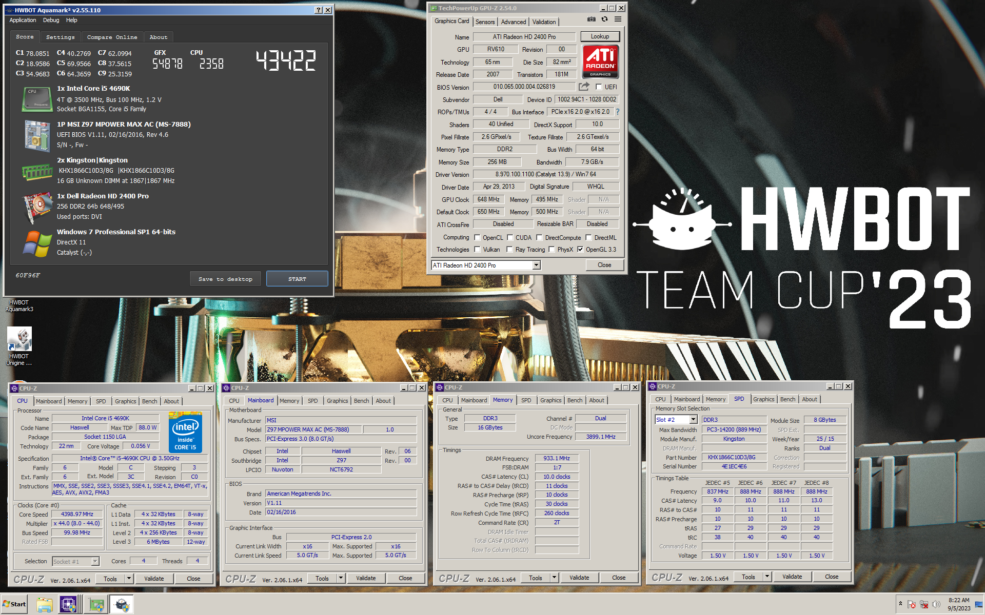Screen dimensions: 985x615
Task: Click the RAM stick icon in Aquamark
Action: [x=37, y=172]
